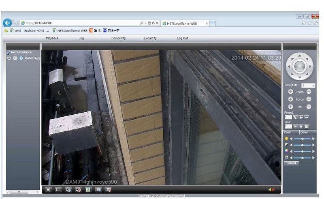
Task: Zoom in with plus button
Action: (x=290, y=92)
